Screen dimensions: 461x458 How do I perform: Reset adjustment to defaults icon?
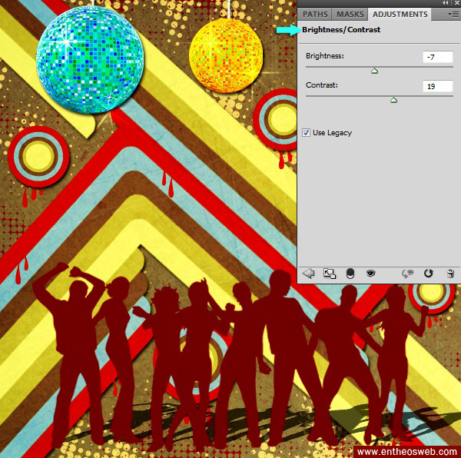(x=429, y=274)
